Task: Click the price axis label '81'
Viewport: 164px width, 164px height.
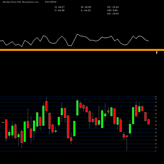Action: coord(156,96)
